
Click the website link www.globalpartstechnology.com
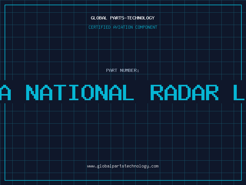click(123, 166)
